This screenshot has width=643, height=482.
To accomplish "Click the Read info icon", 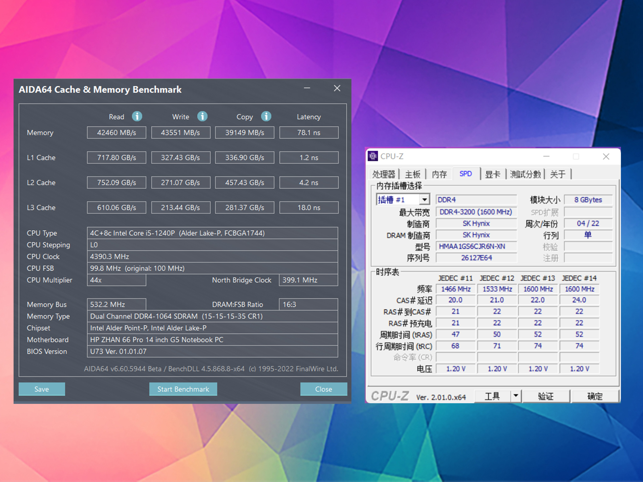I will click(137, 116).
